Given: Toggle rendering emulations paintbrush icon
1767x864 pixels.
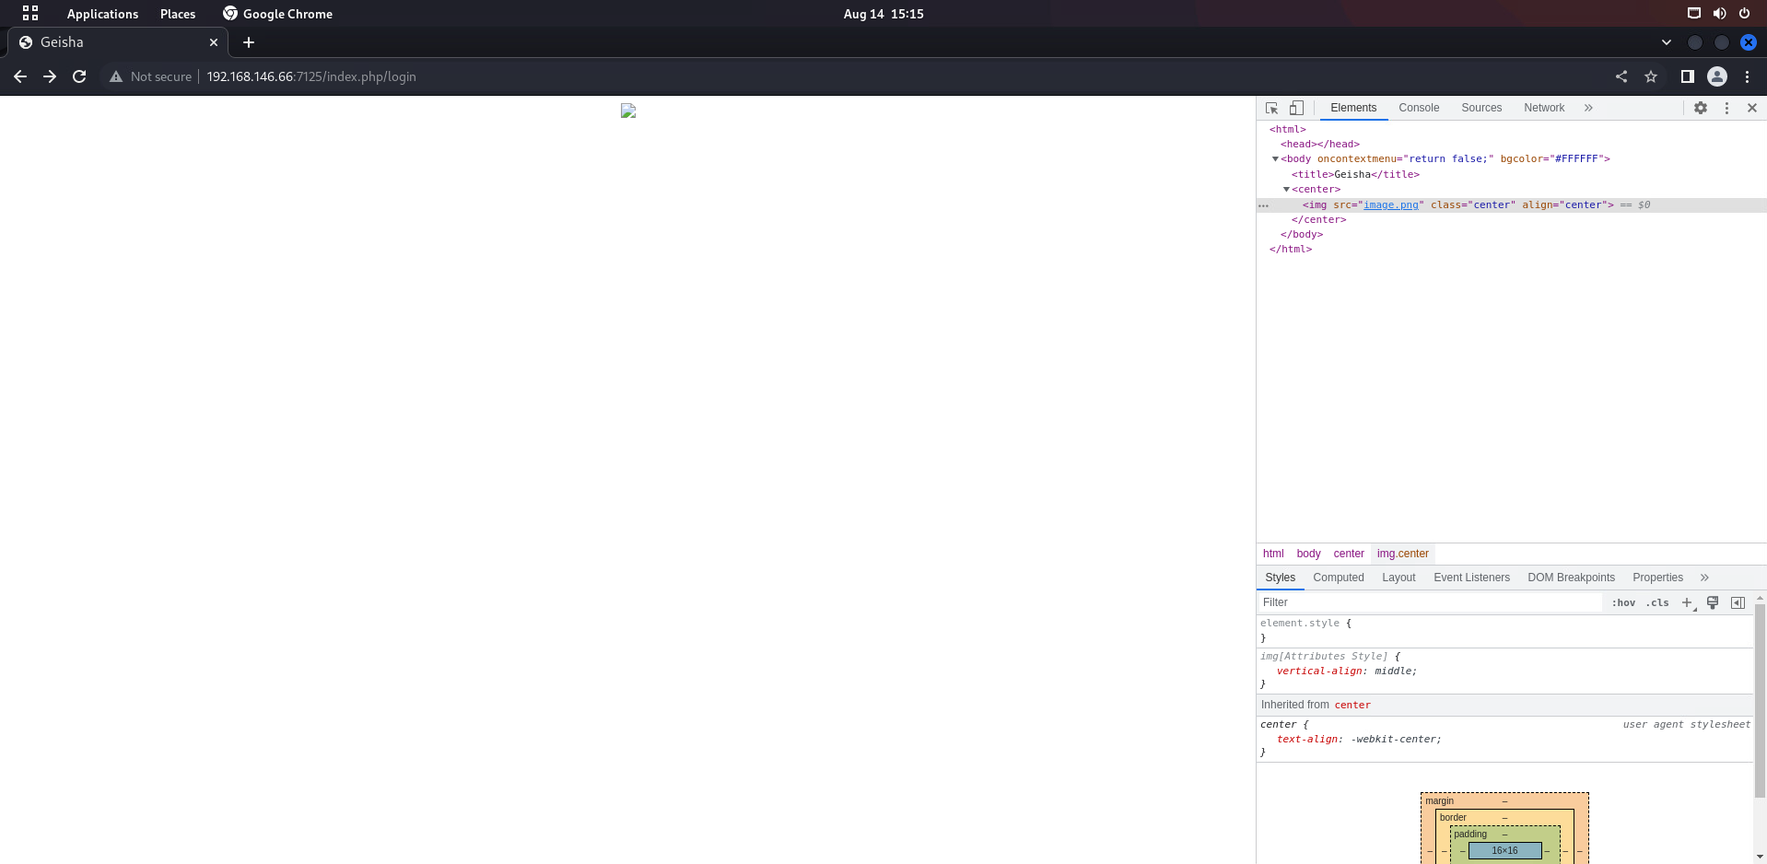Looking at the screenshot, I should tap(1713, 602).
